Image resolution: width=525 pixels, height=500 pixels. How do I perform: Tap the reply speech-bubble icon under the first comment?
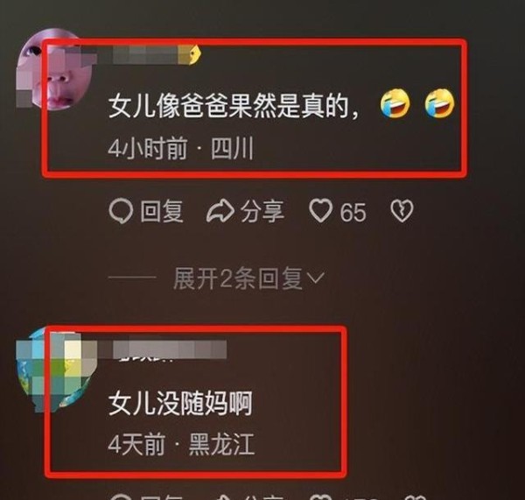pos(122,211)
